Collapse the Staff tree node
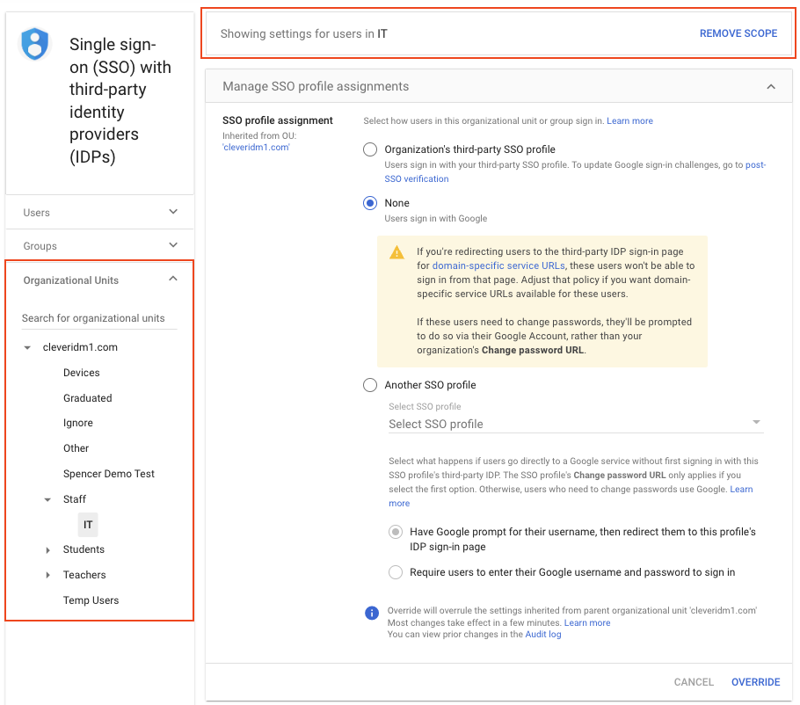Screen dimensions: 800x705 (x=47, y=498)
